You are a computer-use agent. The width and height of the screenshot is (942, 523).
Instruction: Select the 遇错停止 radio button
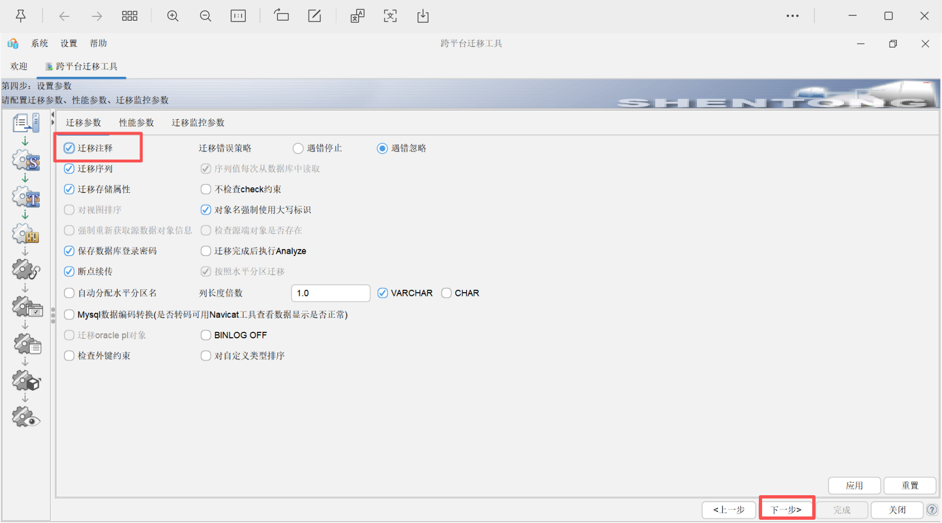click(x=298, y=148)
